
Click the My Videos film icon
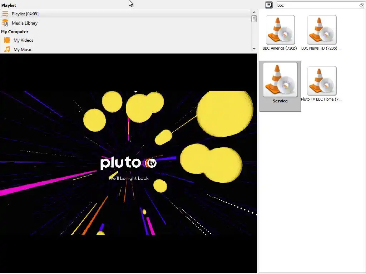7,40
